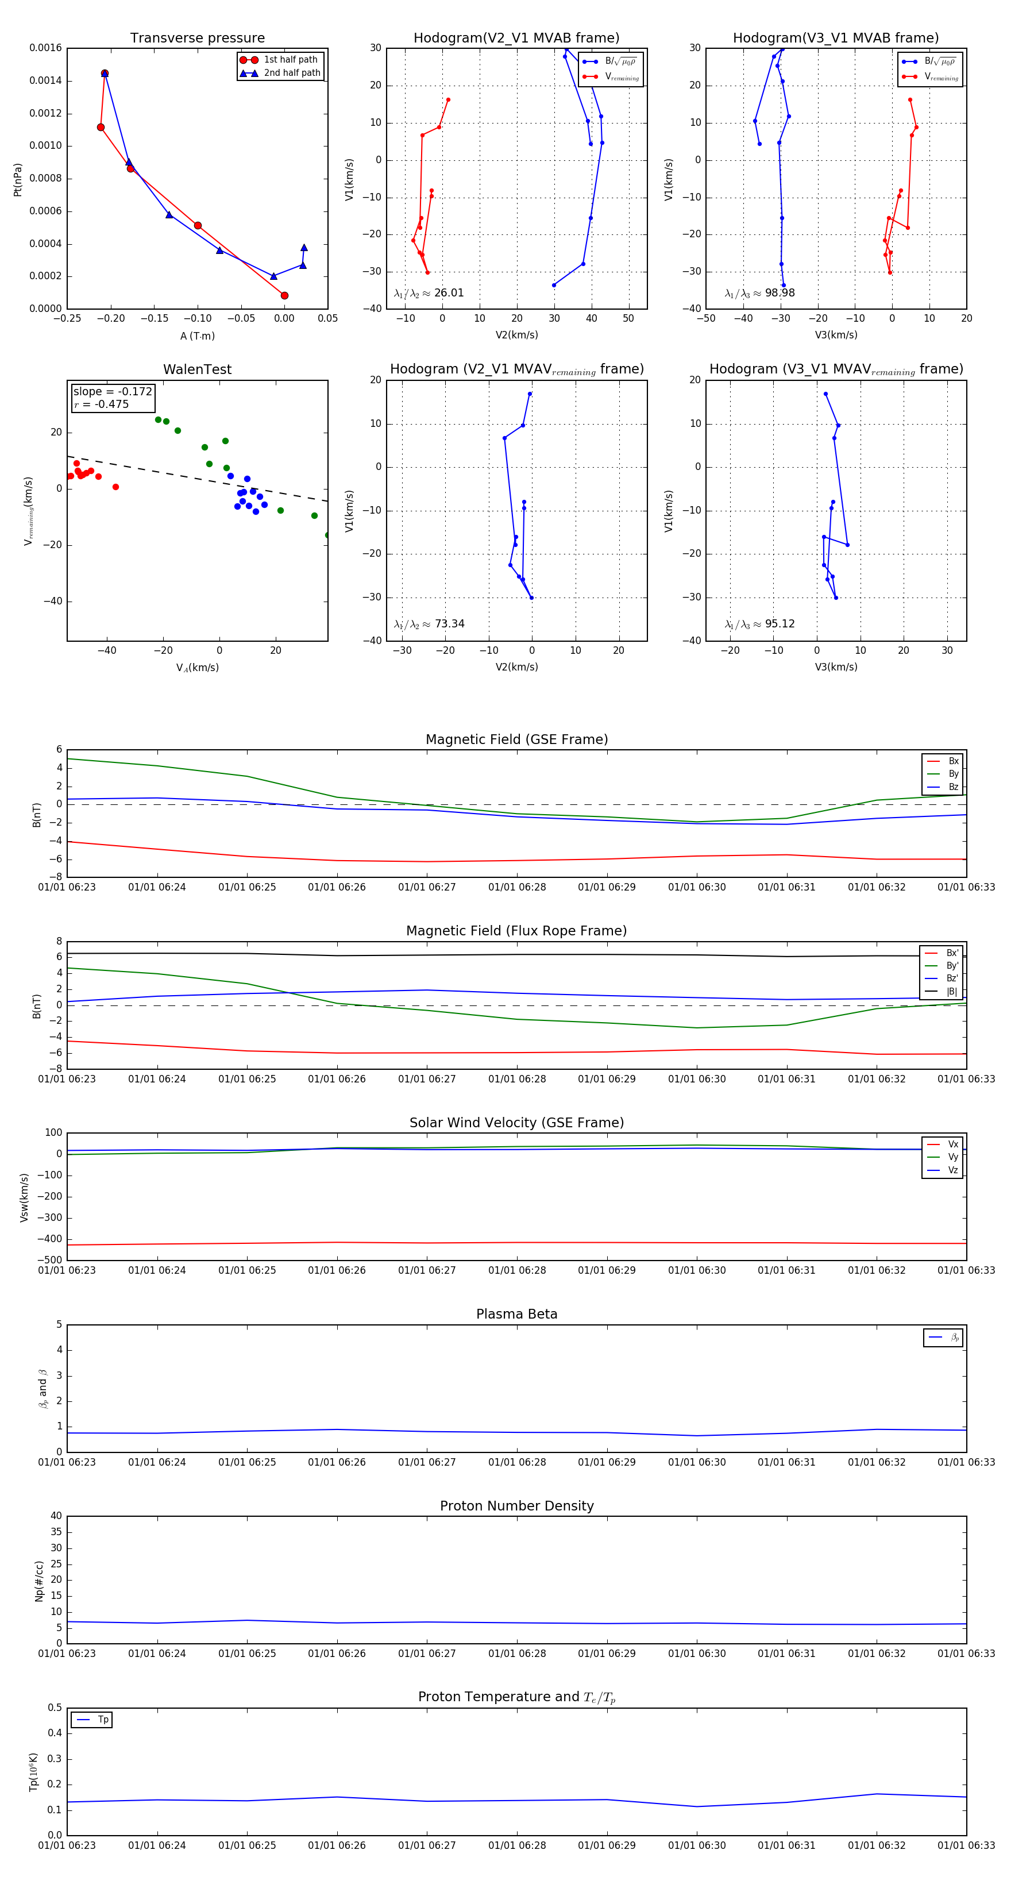This screenshot has width=1034, height=1896.
Task: Click the '1st half path' legend entry
Action: 280,60
